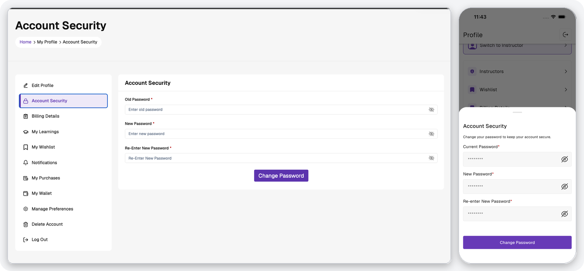Click the My Profile breadcrumb
The height and width of the screenshot is (271, 584).
pos(47,42)
